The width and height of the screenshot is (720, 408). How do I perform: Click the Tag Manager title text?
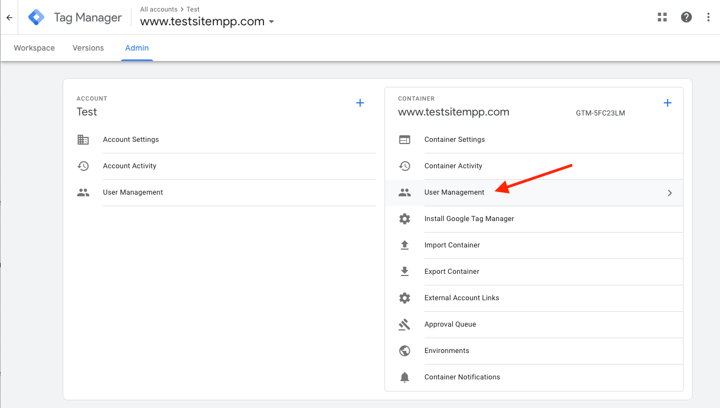pos(88,18)
